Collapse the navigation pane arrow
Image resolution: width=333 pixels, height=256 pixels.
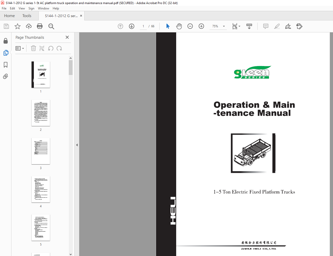[x=77, y=145]
